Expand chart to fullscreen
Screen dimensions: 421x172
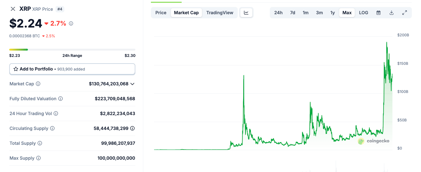[405, 13]
